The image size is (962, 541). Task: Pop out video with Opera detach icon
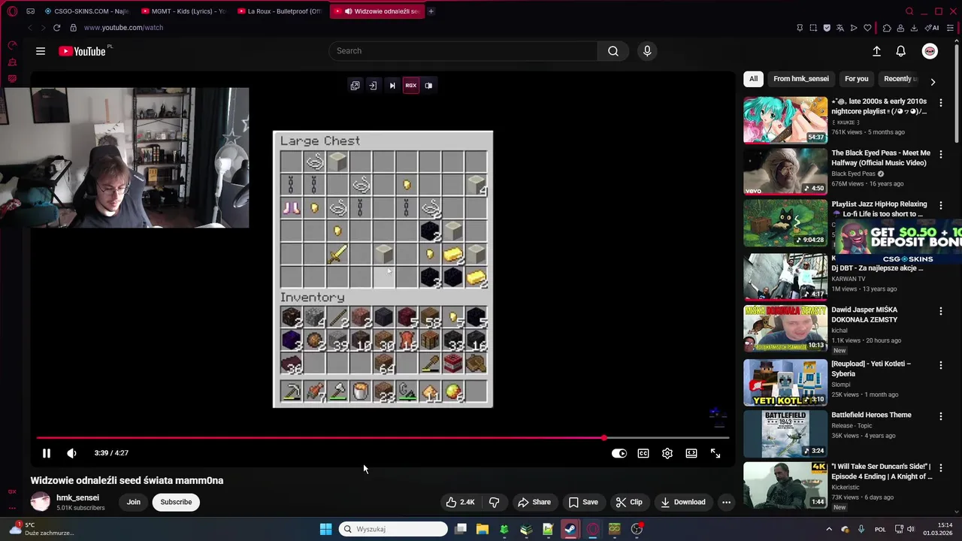pyautogui.click(x=355, y=86)
